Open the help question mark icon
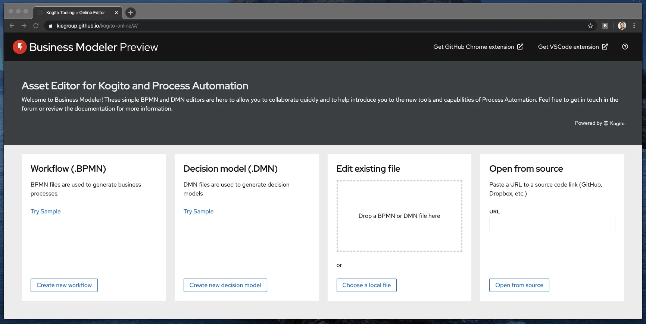Image resolution: width=646 pixels, height=324 pixels. click(625, 47)
